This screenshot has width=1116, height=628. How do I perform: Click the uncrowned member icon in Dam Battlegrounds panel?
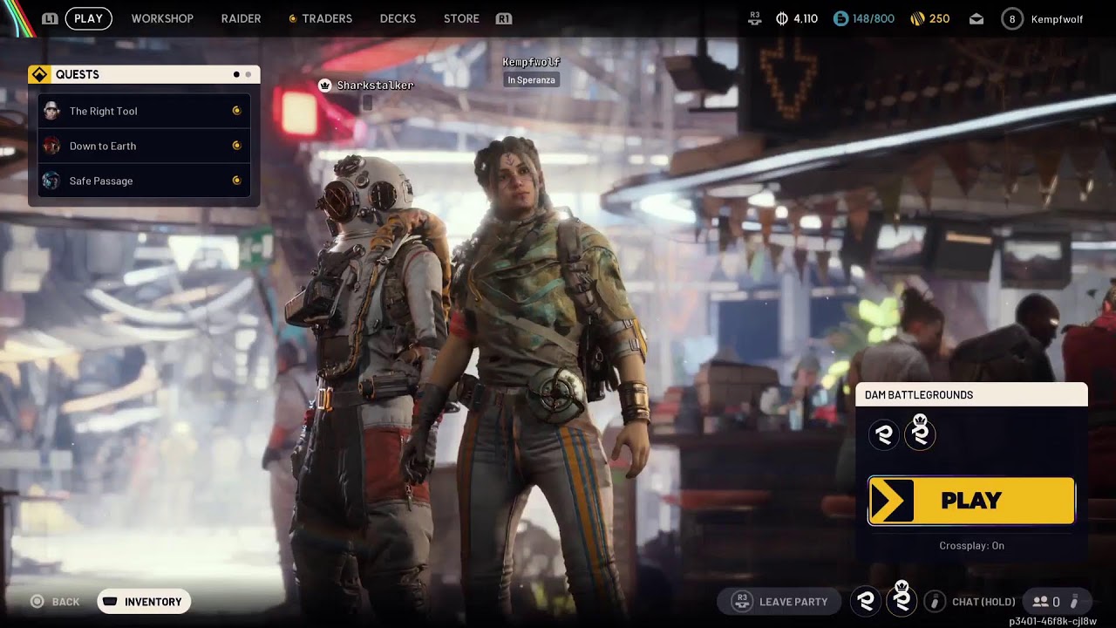point(884,435)
